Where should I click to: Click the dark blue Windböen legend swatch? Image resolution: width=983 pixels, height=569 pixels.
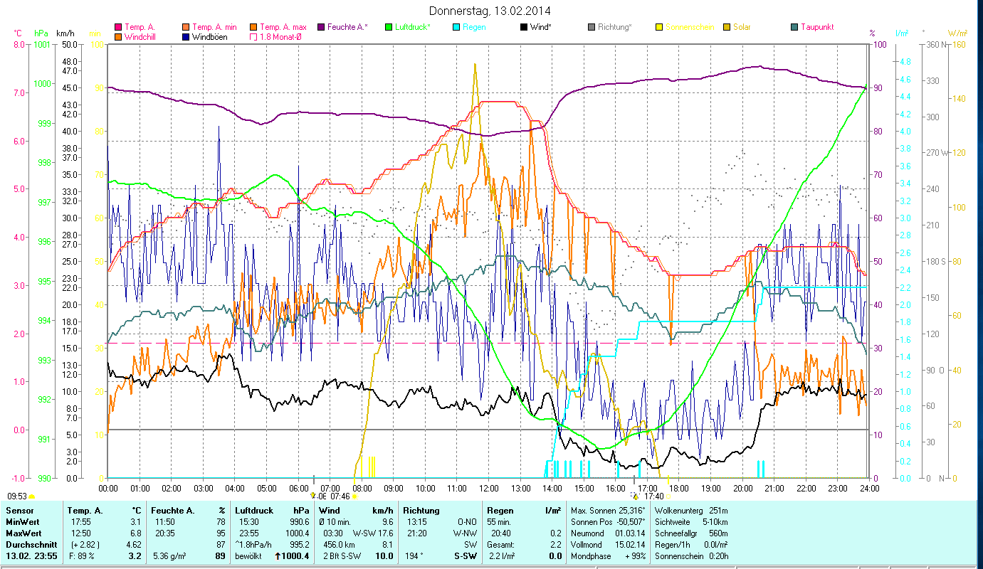[186, 37]
